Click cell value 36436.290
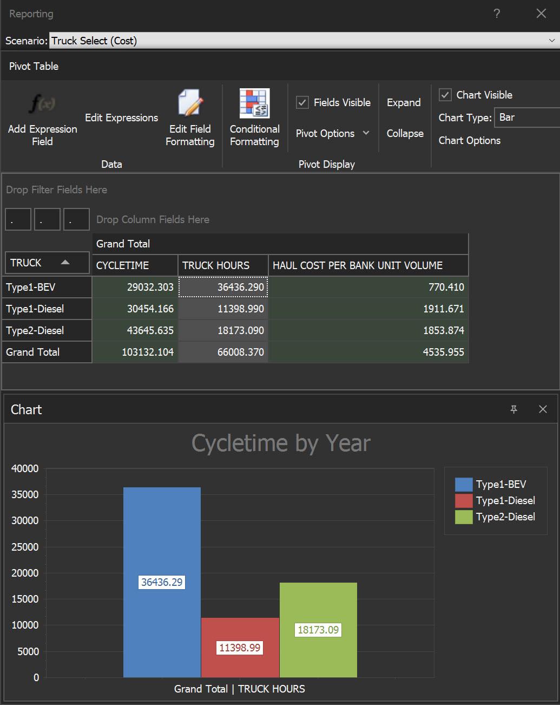 tap(223, 287)
